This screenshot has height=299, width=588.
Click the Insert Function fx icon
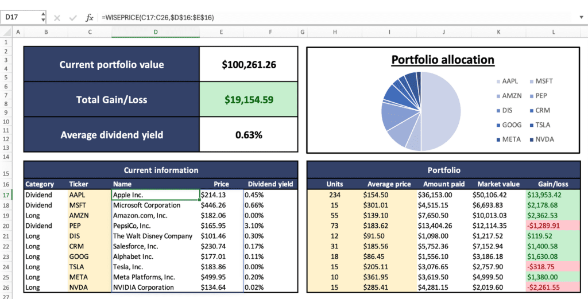(89, 18)
